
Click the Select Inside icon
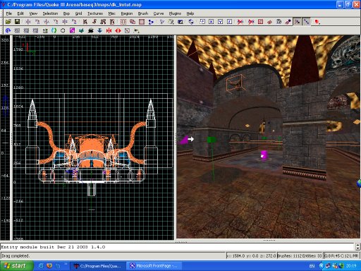[x=112, y=22]
